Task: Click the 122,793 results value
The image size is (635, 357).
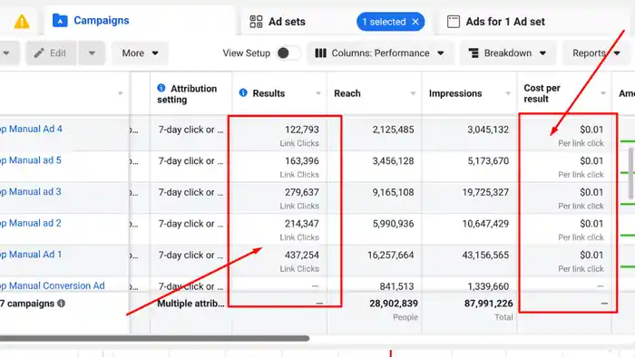Action: [x=302, y=130]
